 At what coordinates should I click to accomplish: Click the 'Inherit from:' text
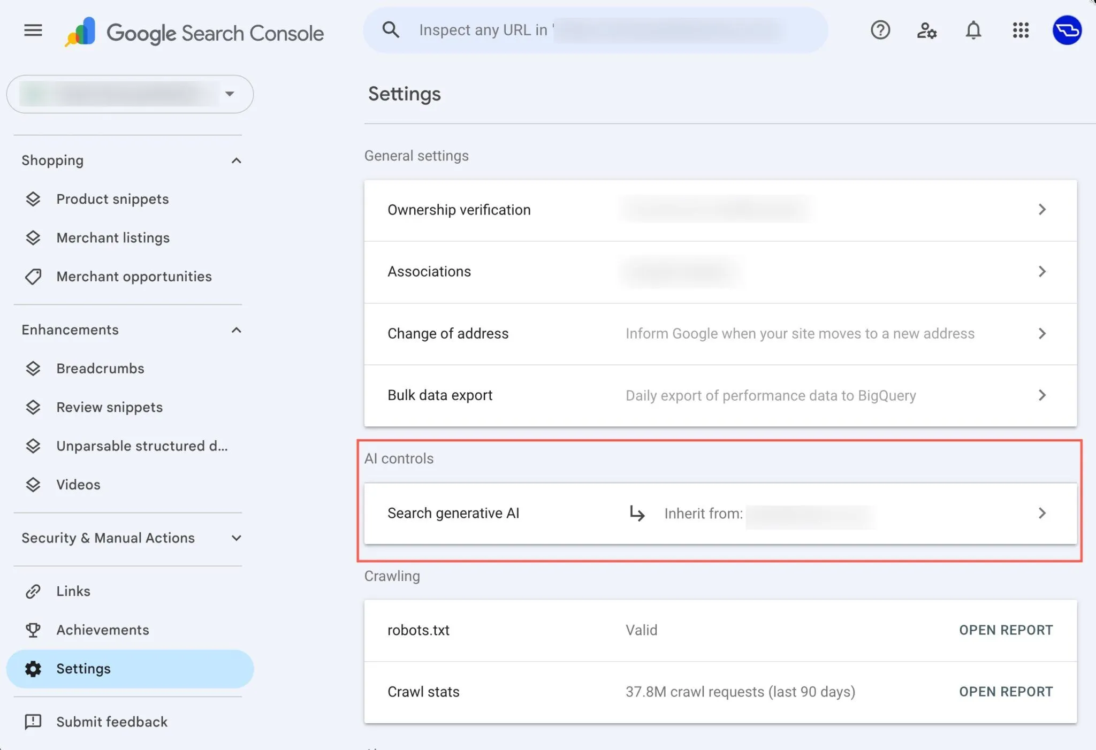[703, 514]
